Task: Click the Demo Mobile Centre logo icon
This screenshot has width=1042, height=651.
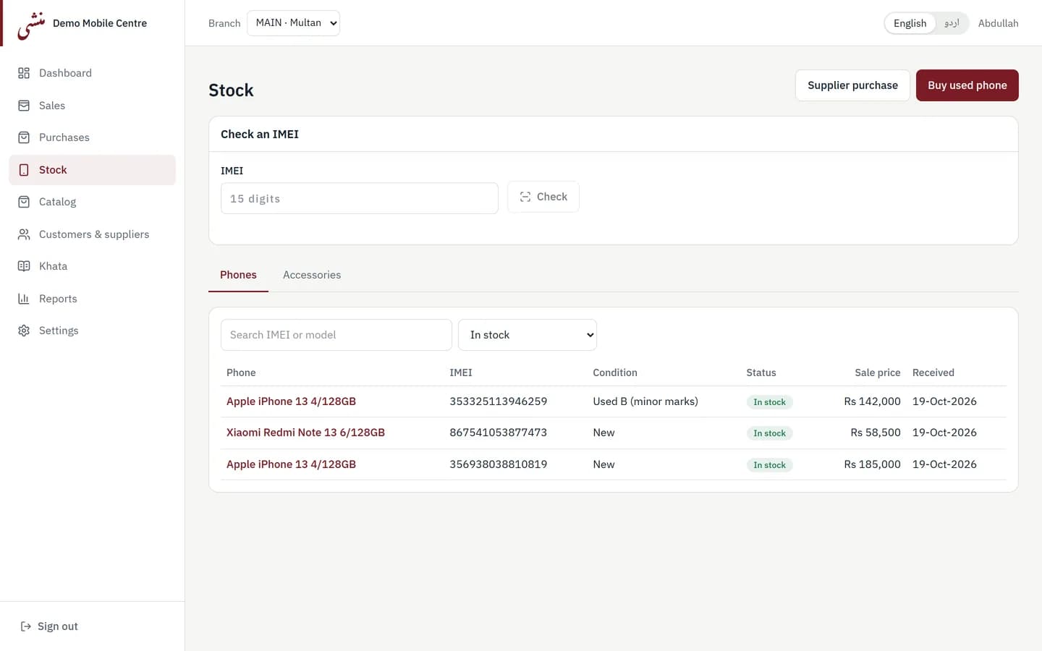Action: [x=31, y=25]
